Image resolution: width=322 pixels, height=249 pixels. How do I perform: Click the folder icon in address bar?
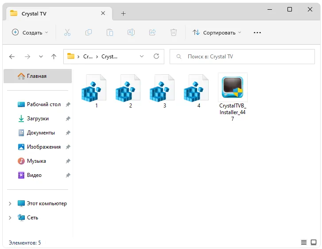pos(71,56)
